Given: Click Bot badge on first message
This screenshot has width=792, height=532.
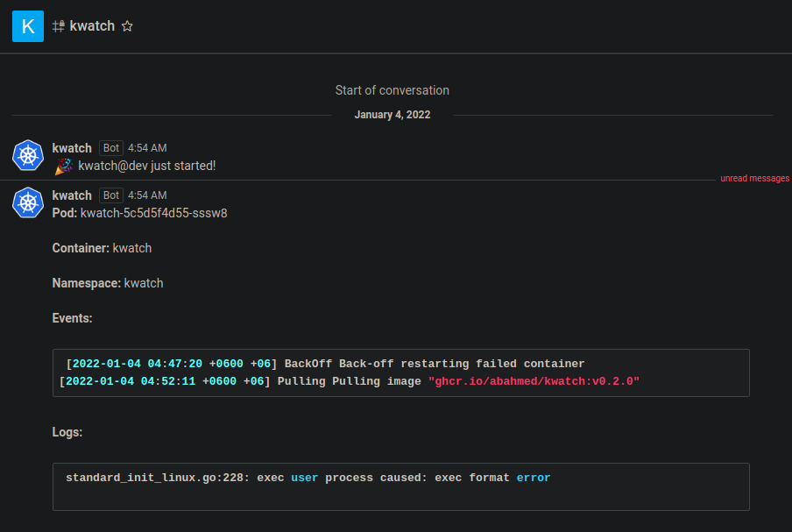Looking at the screenshot, I should tap(111, 148).
